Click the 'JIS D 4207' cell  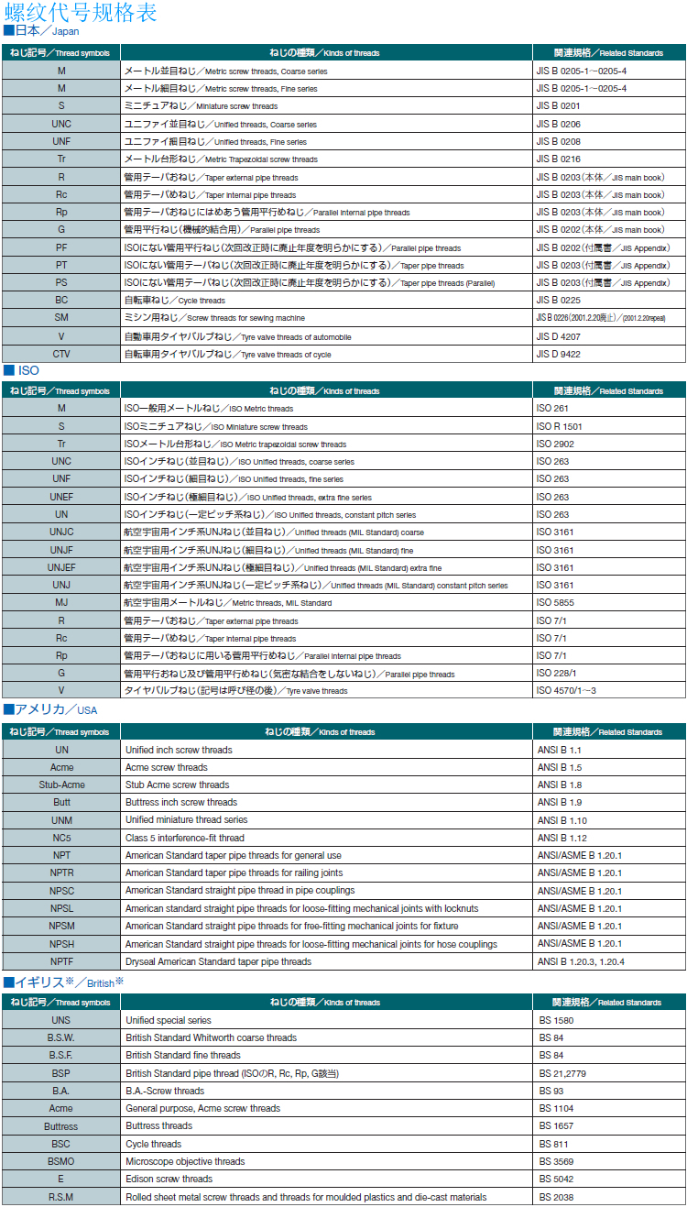click(x=609, y=336)
